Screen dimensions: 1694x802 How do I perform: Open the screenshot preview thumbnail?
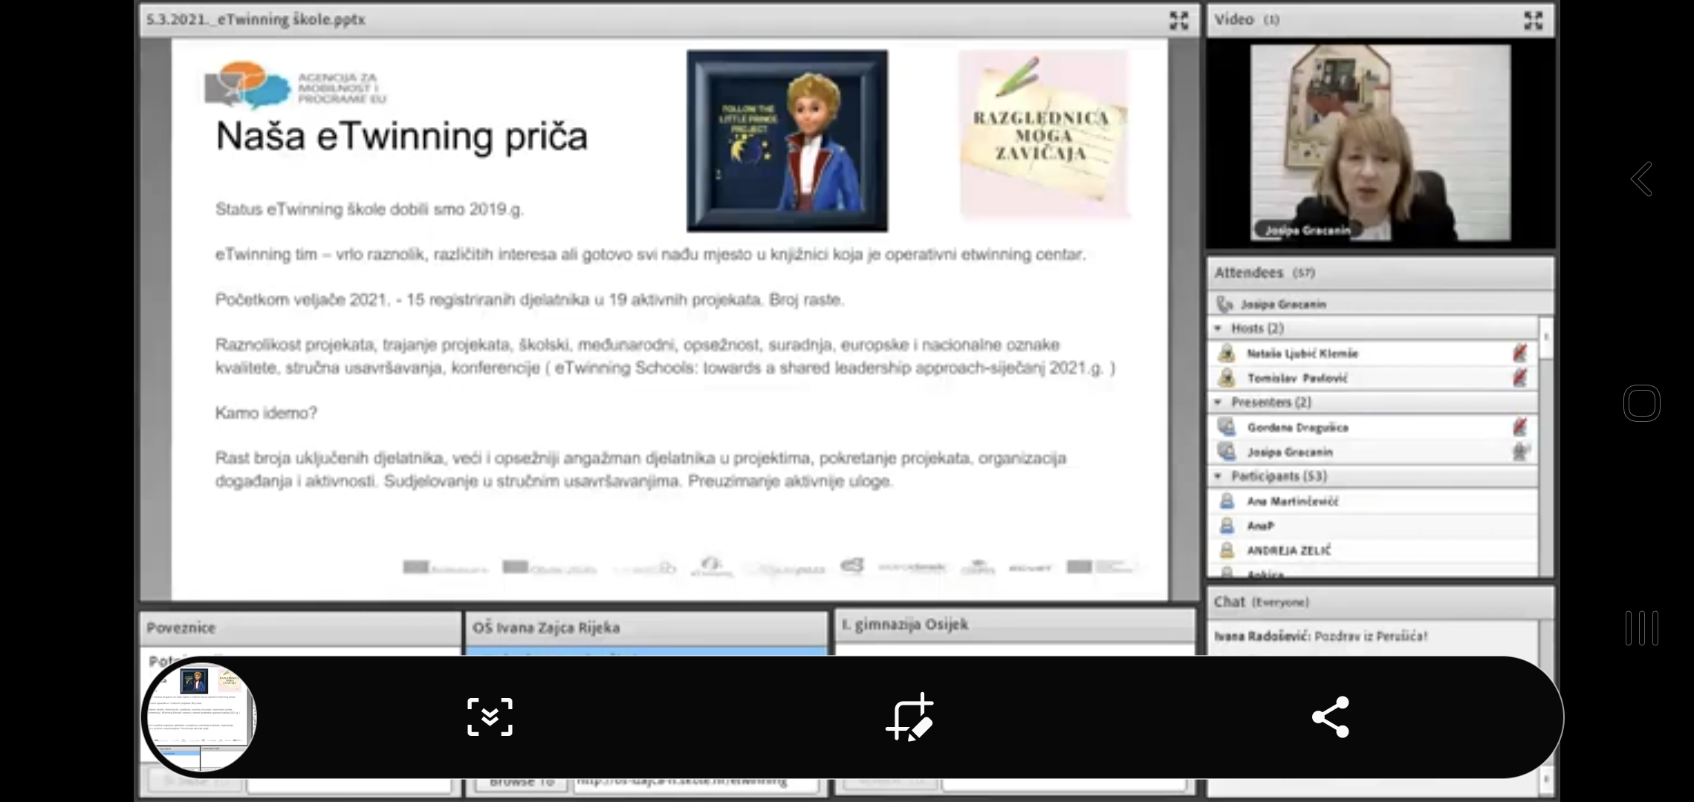199,717
